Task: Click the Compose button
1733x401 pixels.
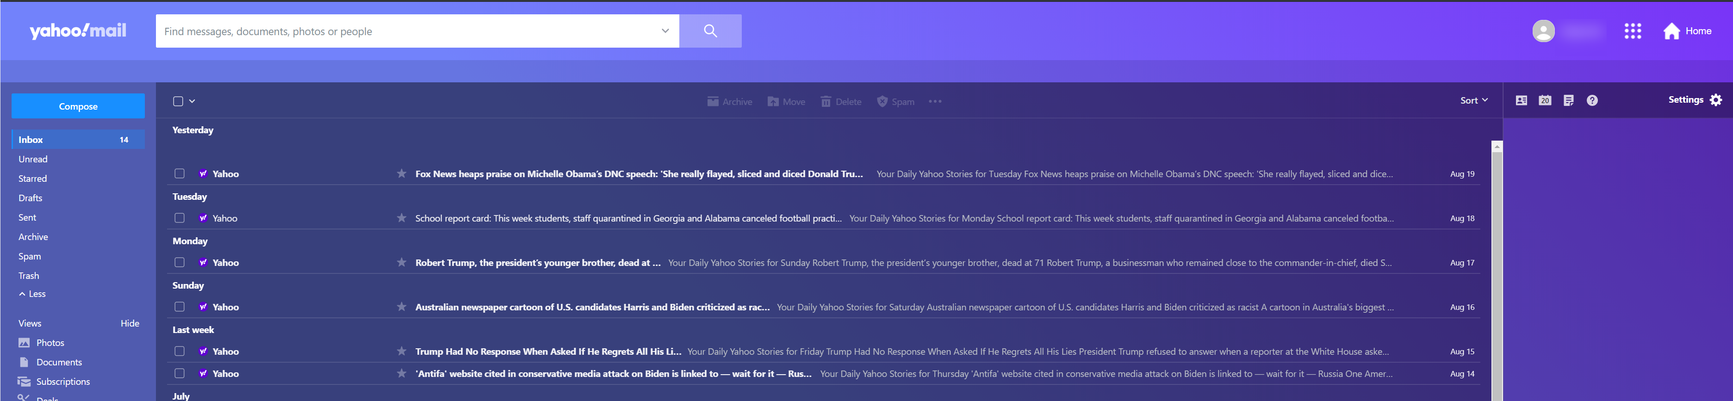Action: tap(78, 106)
